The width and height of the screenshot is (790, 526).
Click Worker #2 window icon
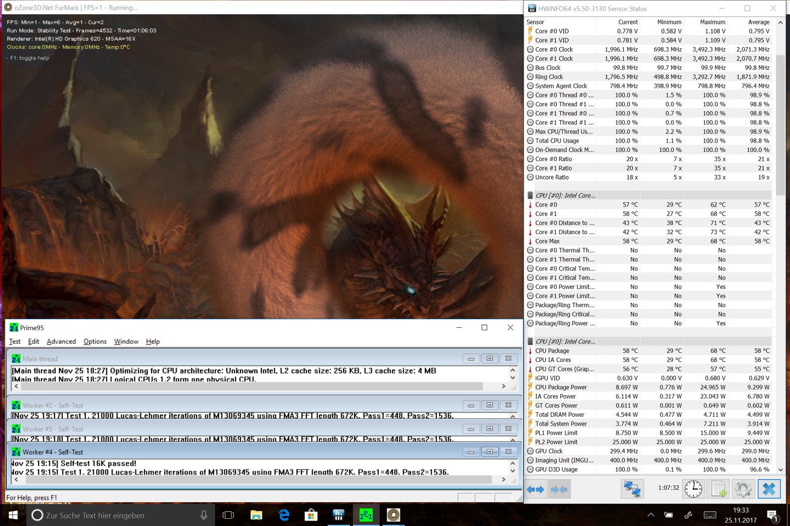tap(16, 405)
